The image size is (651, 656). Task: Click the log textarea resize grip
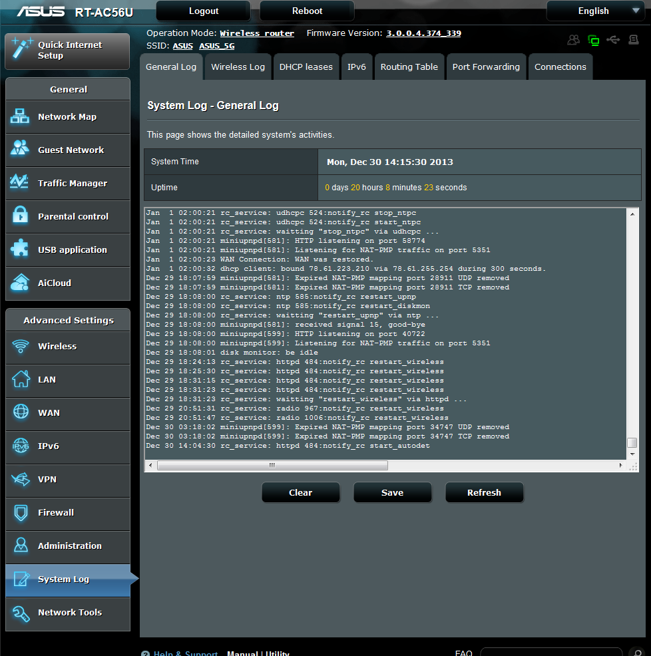[633, 466]
